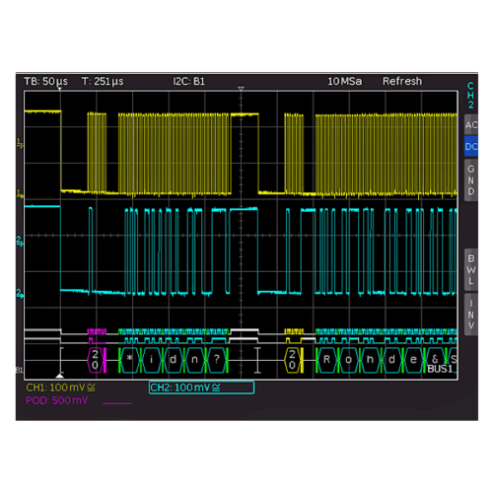Viewport: 493px width, 493px height.
Task: Click the magenta '20' address cell
Action: [x=95, y=360]
